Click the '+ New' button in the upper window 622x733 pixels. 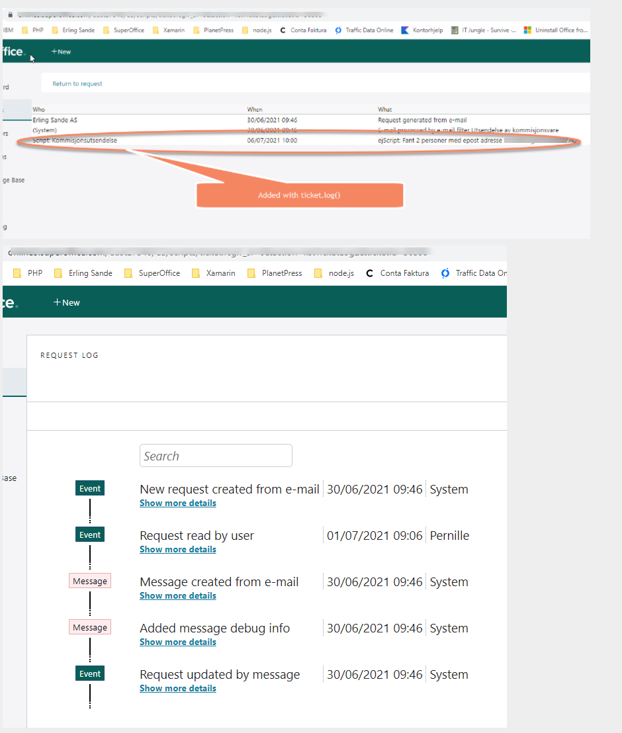tap(61, 52)
